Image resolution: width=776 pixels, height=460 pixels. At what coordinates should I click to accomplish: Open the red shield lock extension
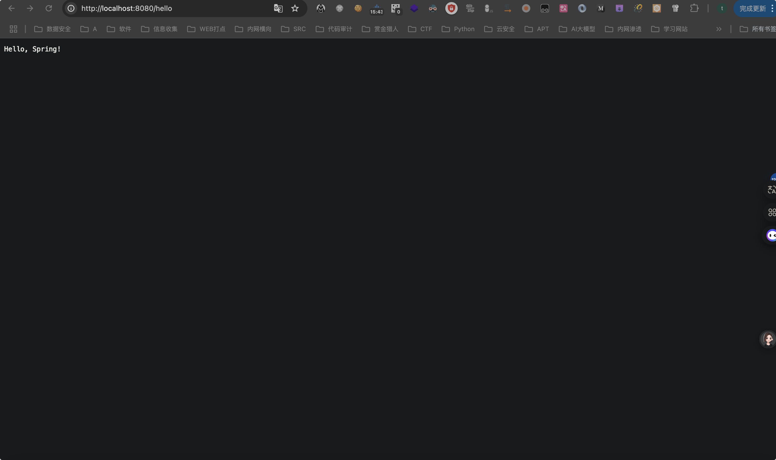click(451, 8)
